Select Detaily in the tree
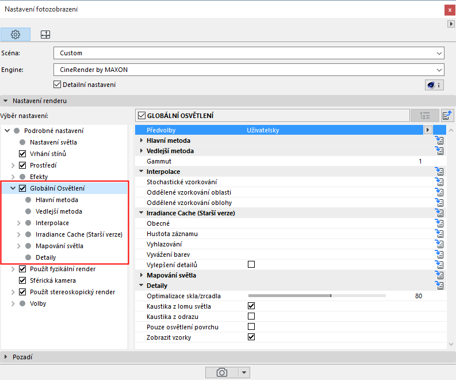This screenshot has width=456, height=380. click(x=45, y=257)
